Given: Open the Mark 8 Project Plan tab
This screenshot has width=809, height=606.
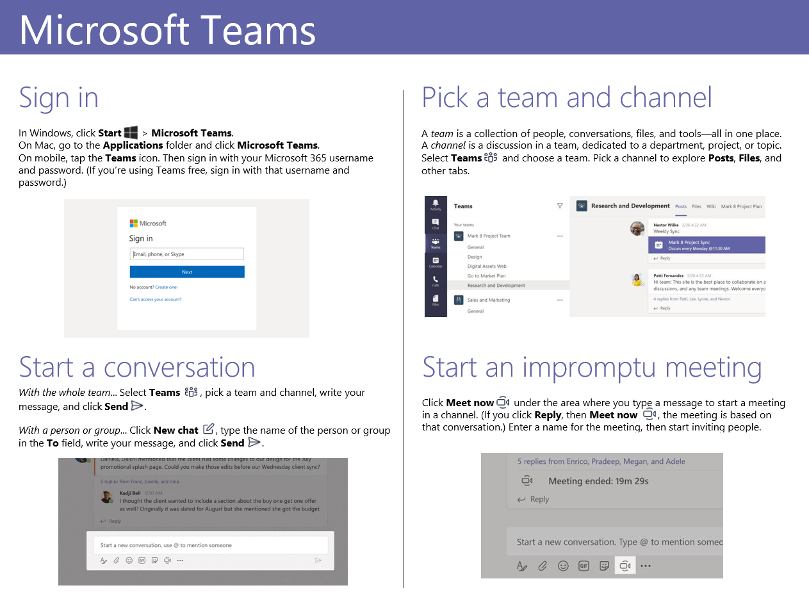Looking at the screenshot, I should point(742,206).
